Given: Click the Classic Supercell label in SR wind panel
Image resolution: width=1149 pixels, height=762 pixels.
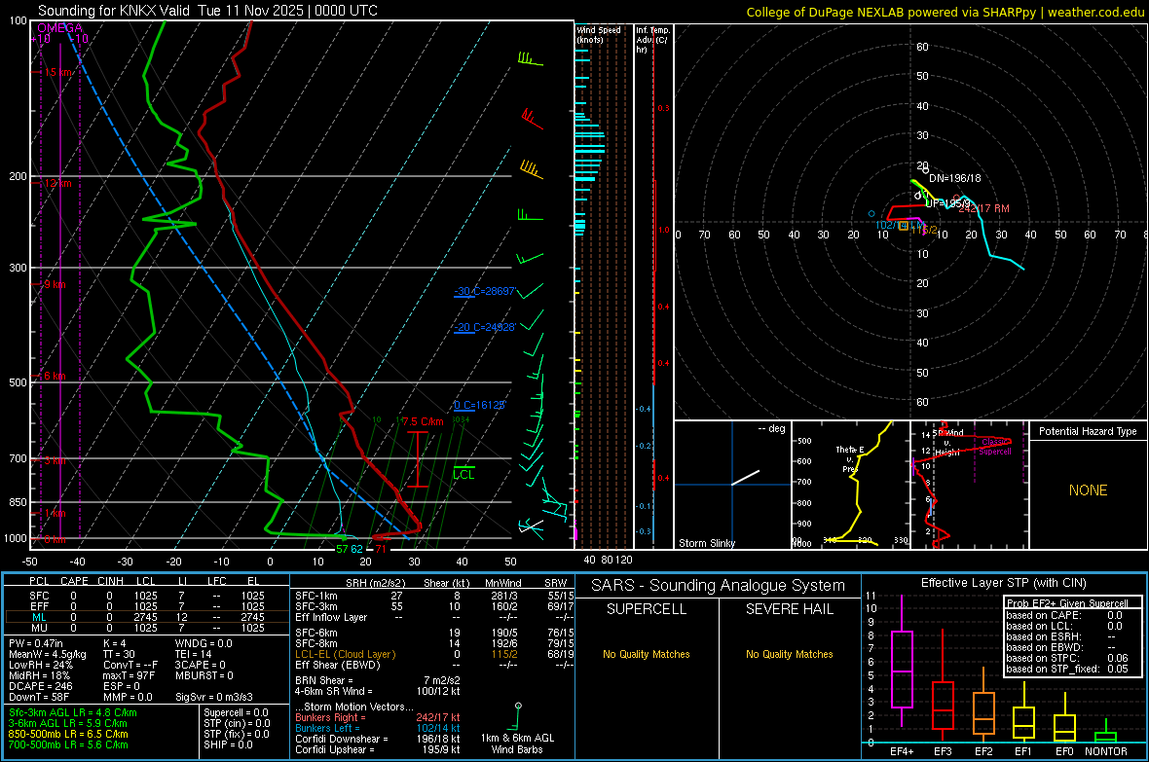Looking at the screenshot, I should [994, 447].
